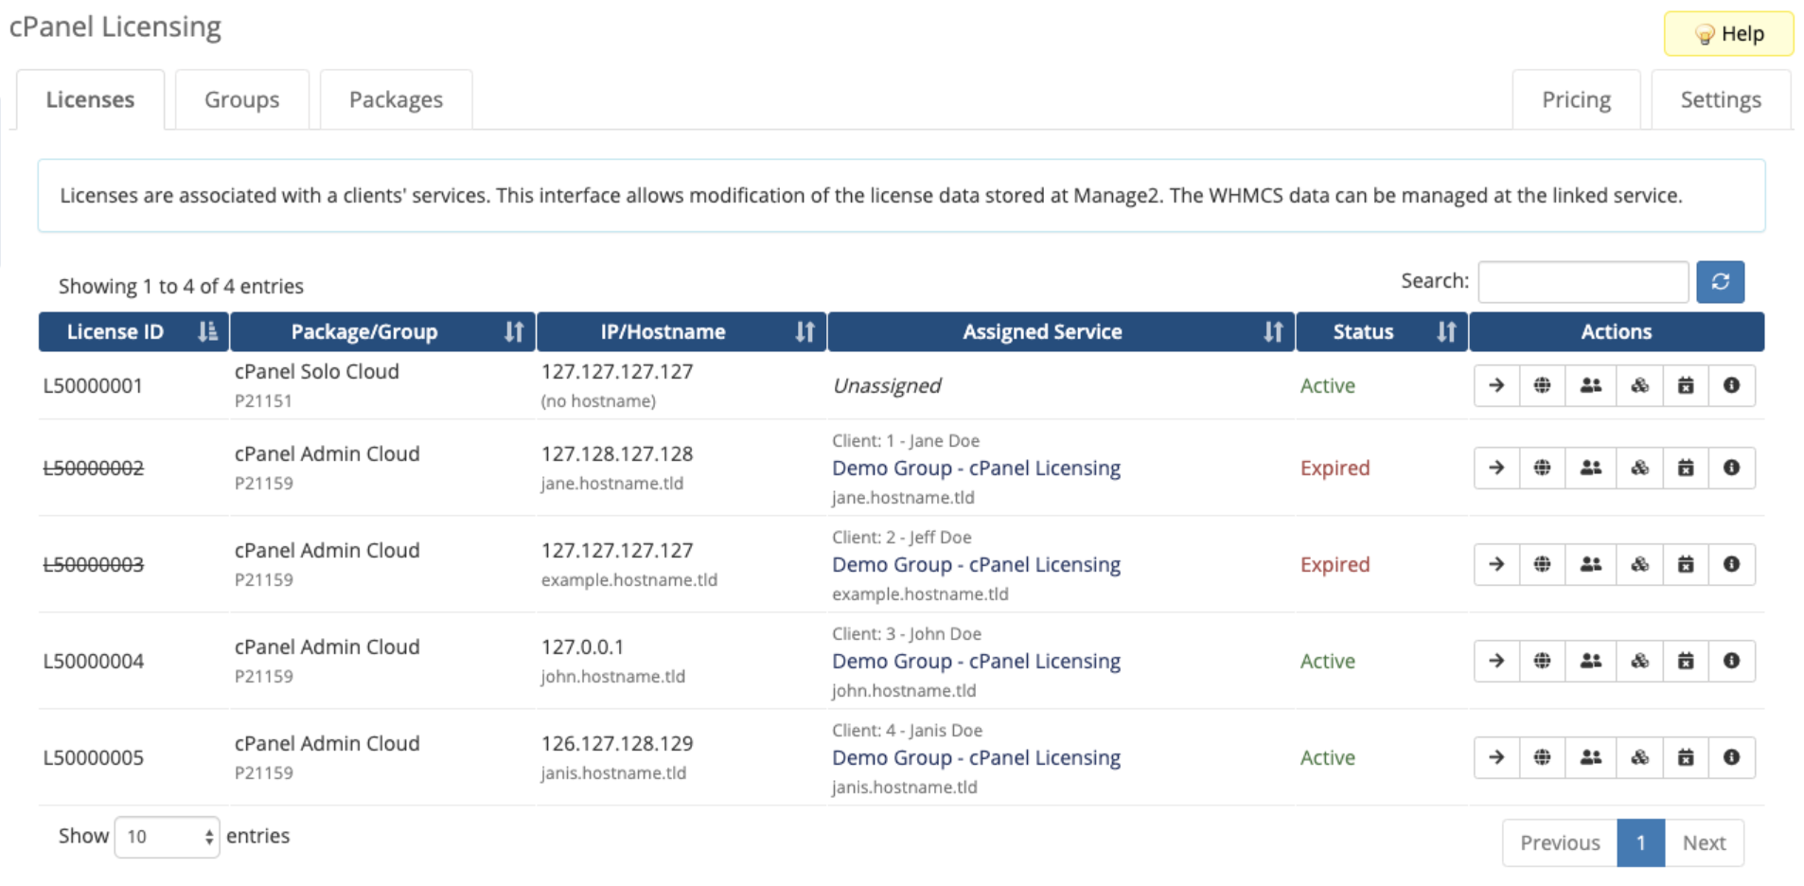Click the cPanel Solo Cloud package name
The height and width of the screenshot is (886, 1804).
317,372
